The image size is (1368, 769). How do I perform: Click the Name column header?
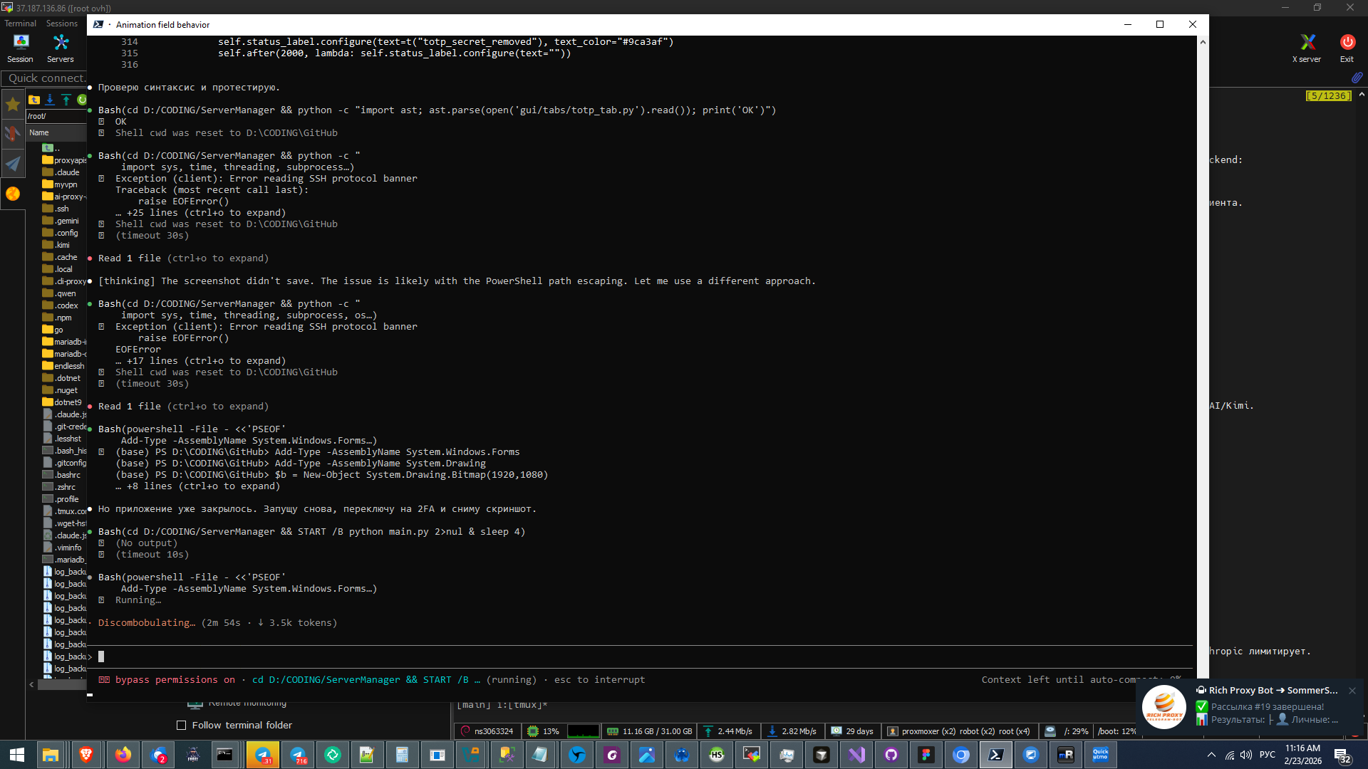coord(39,132)
